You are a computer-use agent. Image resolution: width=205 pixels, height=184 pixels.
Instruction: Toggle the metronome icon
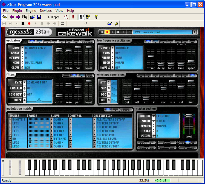point(66,17)
